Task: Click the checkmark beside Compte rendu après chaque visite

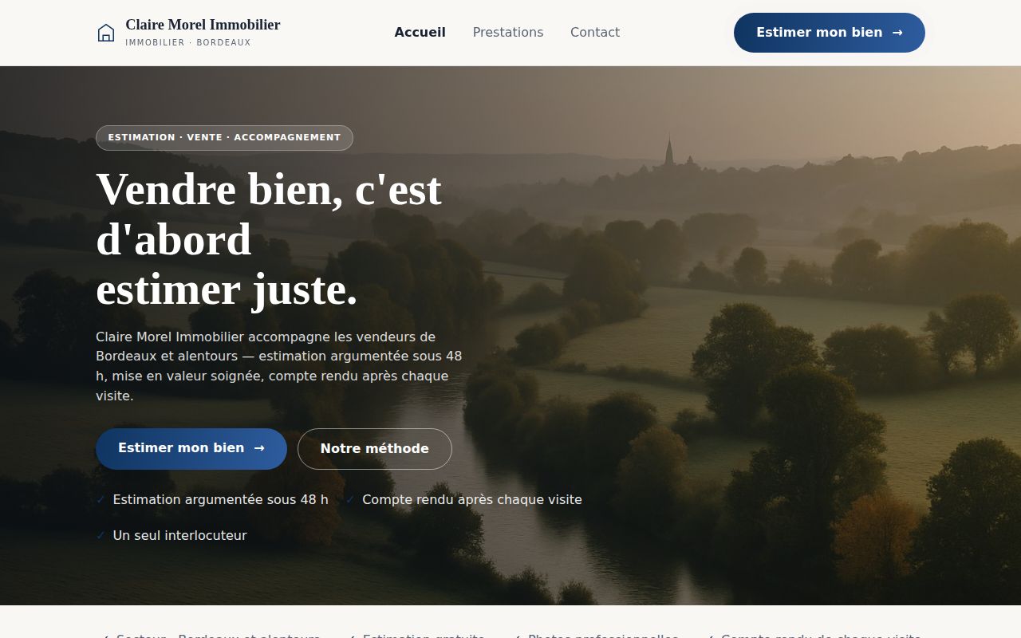Action: [x=350, y=500]
